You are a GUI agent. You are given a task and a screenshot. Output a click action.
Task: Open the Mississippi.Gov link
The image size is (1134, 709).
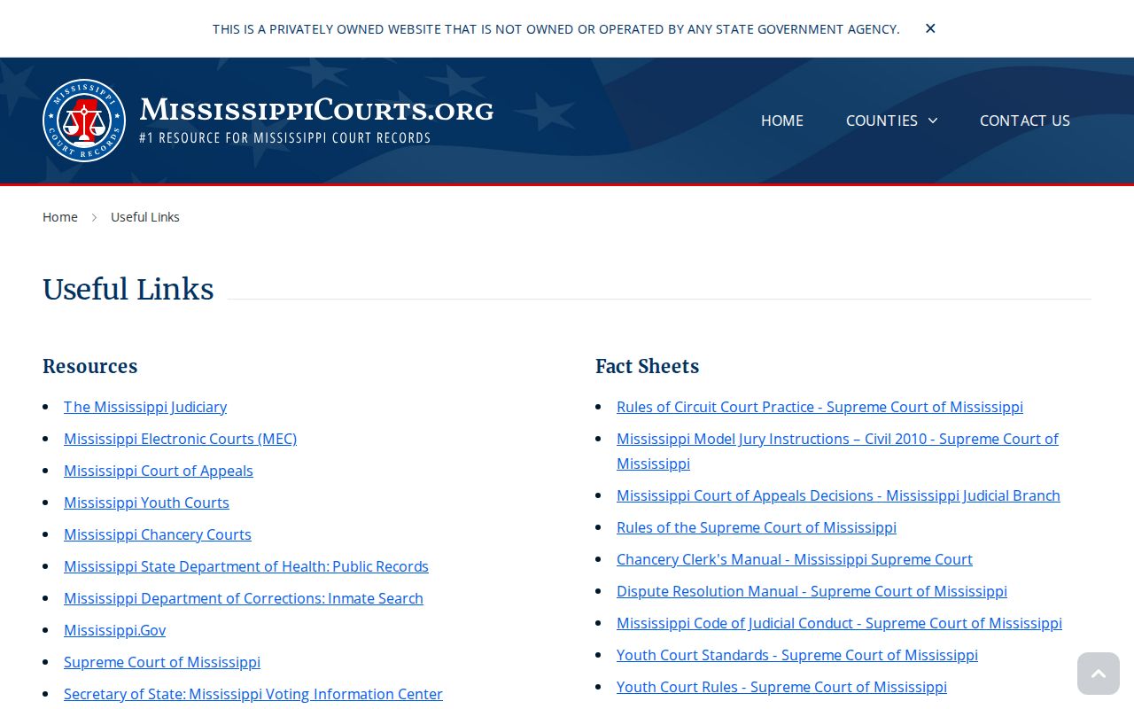point(114,630)
